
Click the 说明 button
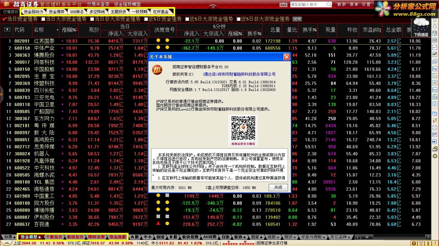pyautogui.click(x=297, y=19)
